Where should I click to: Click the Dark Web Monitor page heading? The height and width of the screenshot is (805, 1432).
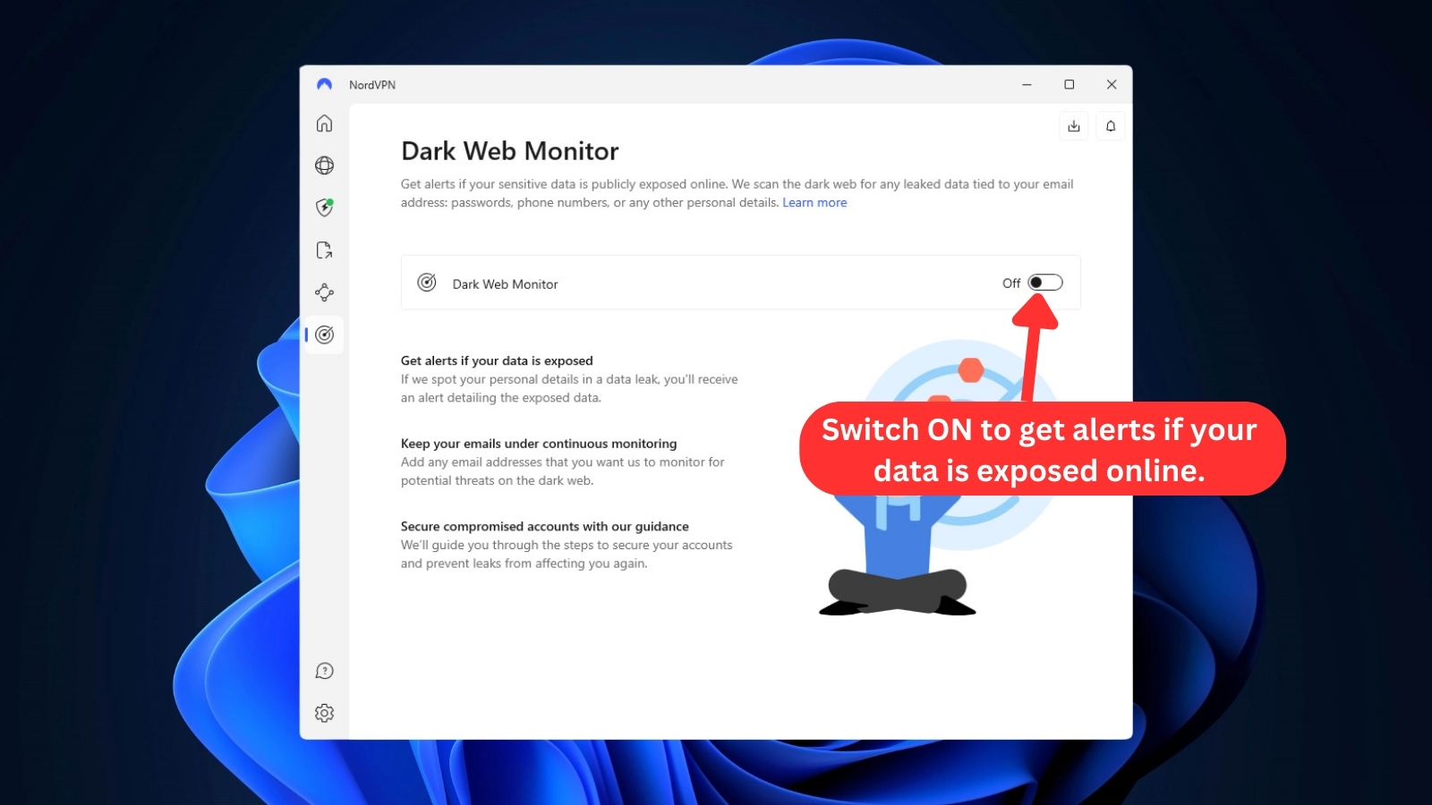(509, 151)
